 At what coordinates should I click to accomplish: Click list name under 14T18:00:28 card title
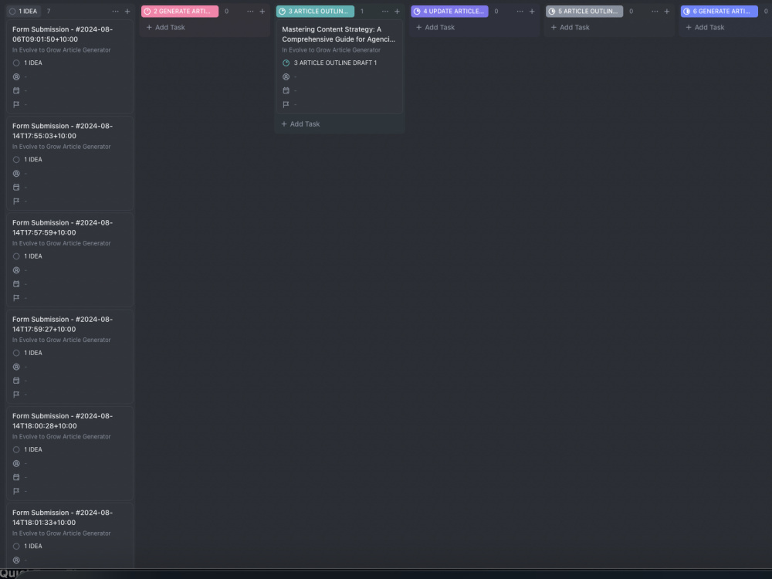coord(62,437)
